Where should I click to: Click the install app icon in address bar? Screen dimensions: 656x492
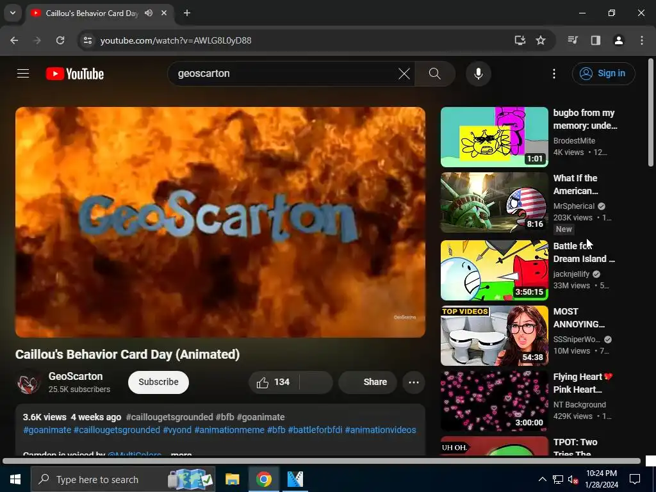520,40
